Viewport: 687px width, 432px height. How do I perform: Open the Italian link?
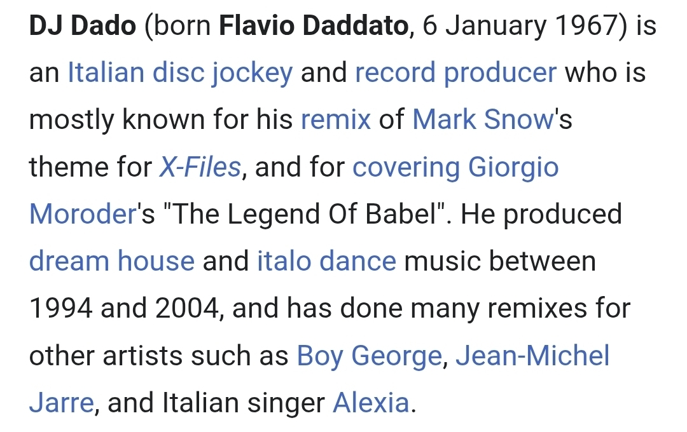106,73
